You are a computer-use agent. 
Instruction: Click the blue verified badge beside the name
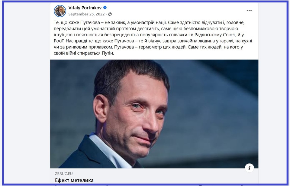pos(105,8)
